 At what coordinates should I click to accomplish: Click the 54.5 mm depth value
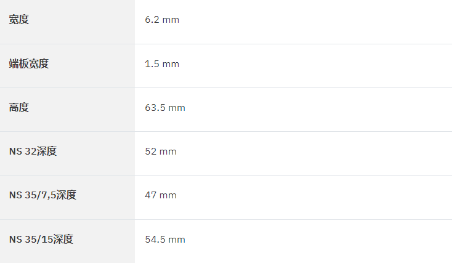click(165, 240)
